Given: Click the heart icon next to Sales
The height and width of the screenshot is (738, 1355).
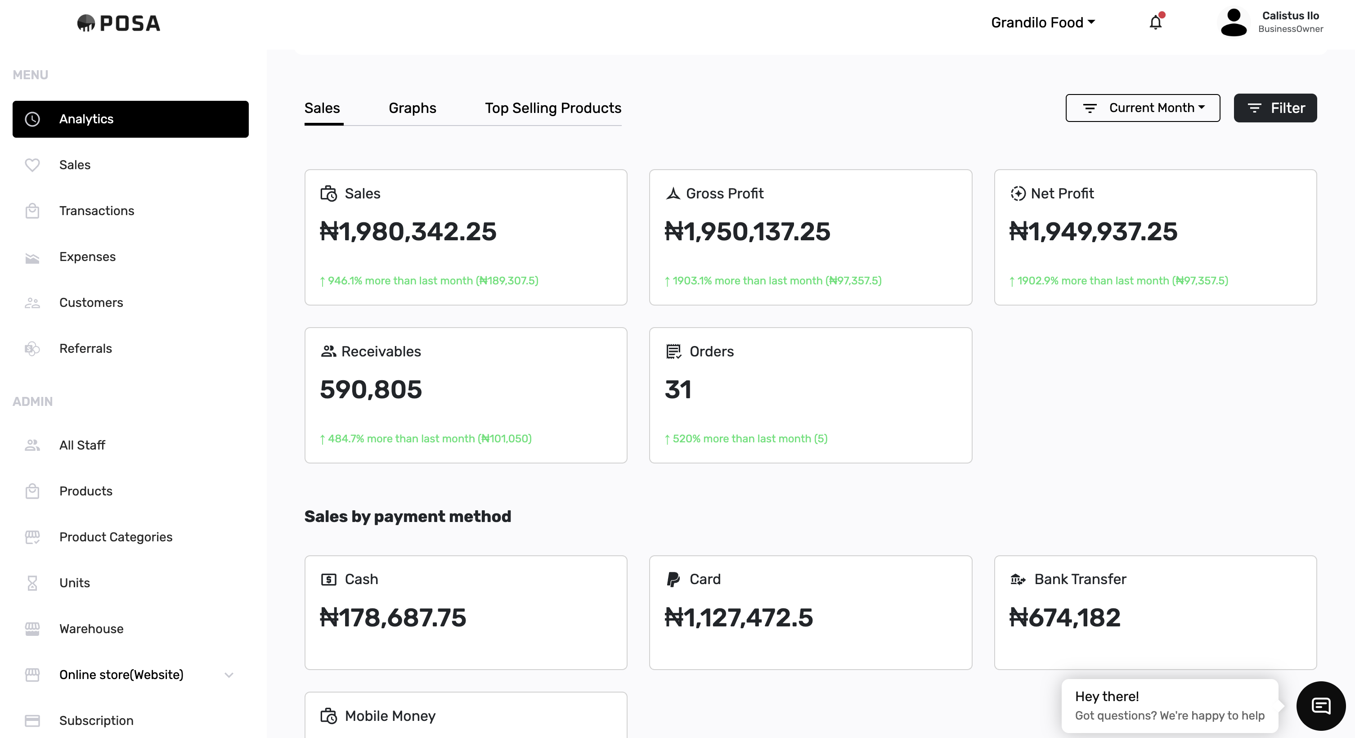Looking at the screenshot, I should pyautogui.click(x=32, y=165).
